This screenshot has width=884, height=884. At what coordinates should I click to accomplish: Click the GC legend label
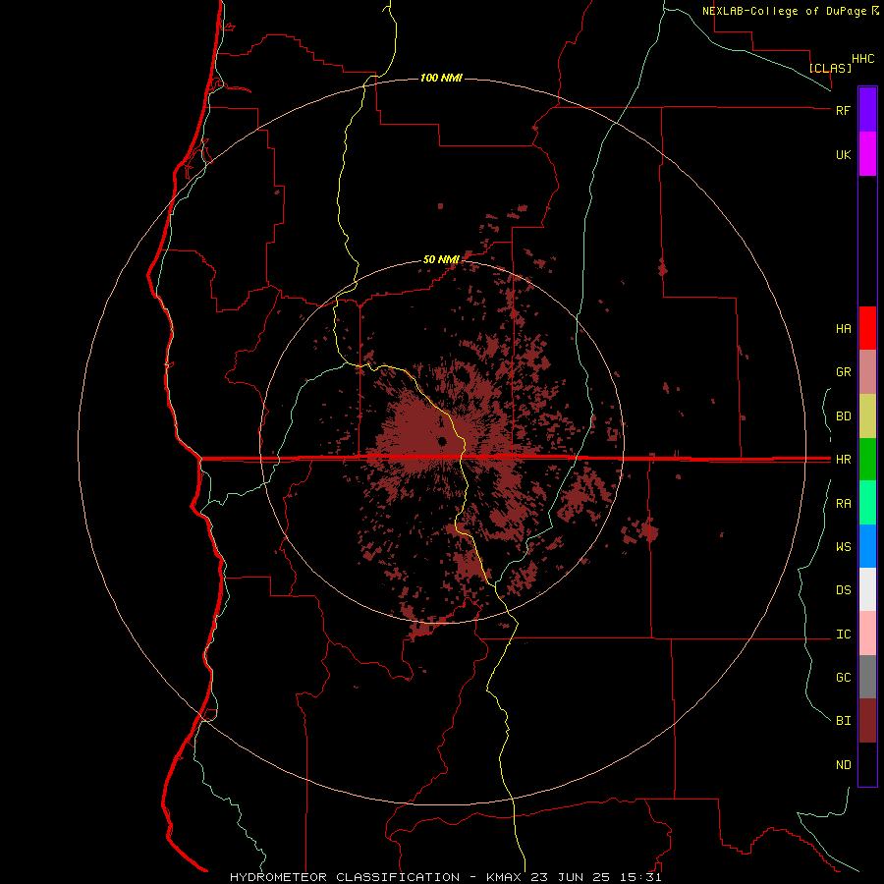tap(843, 678)
